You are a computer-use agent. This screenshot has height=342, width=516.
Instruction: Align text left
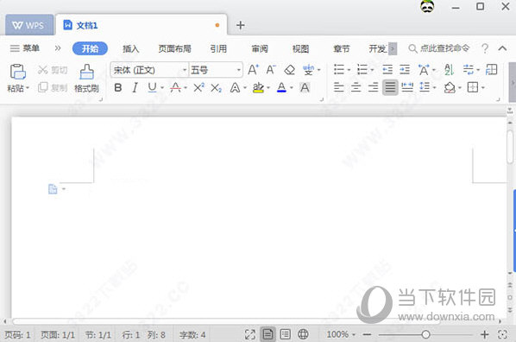coord(338,87)
